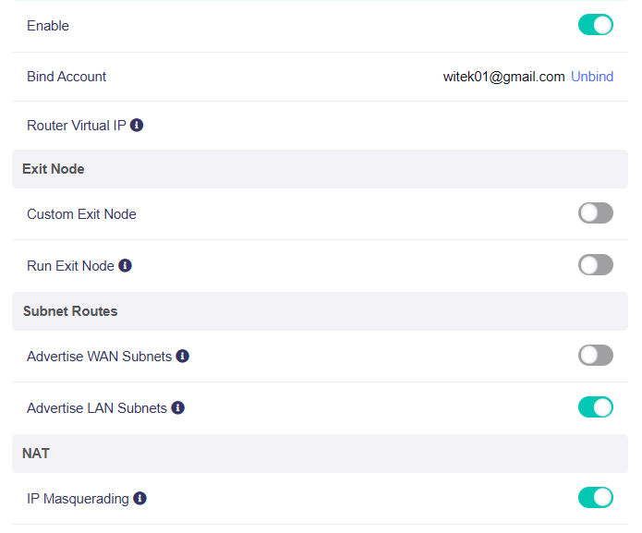Click the NAT section header
The image size is (642, 533).
(320, 454)
